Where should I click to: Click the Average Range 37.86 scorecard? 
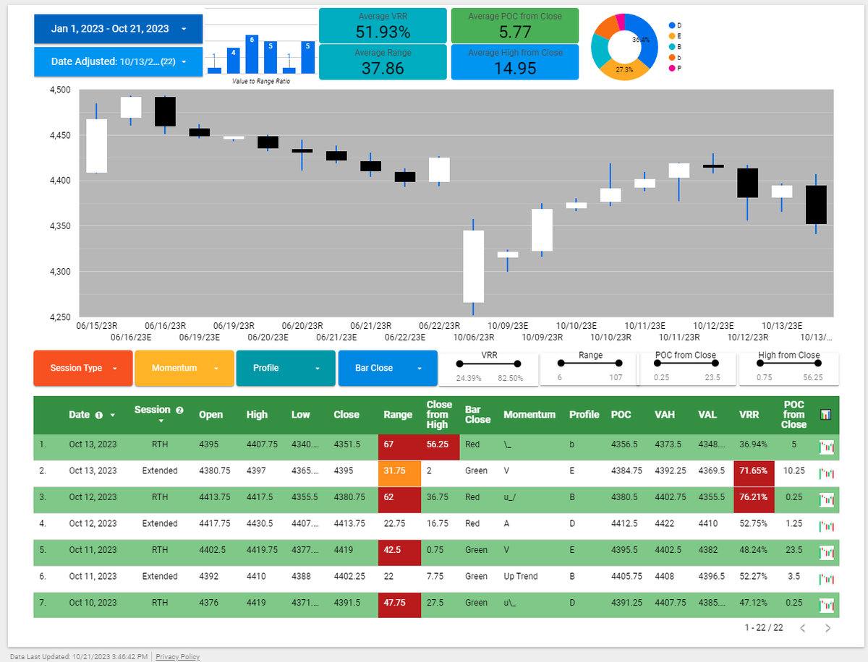pyautogui.click(x=383, y=62)
